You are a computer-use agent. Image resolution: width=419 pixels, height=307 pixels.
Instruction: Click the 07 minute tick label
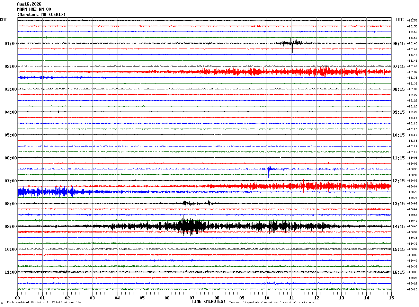coord(192,298)
